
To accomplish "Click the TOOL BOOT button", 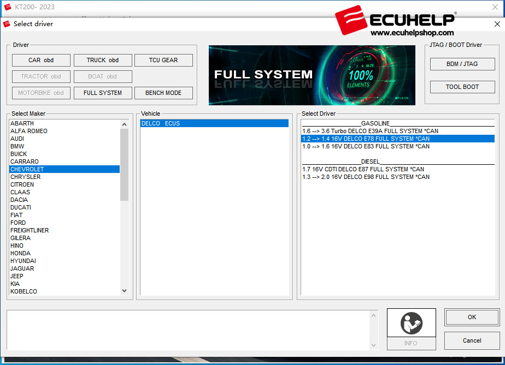I will point(462,87).
